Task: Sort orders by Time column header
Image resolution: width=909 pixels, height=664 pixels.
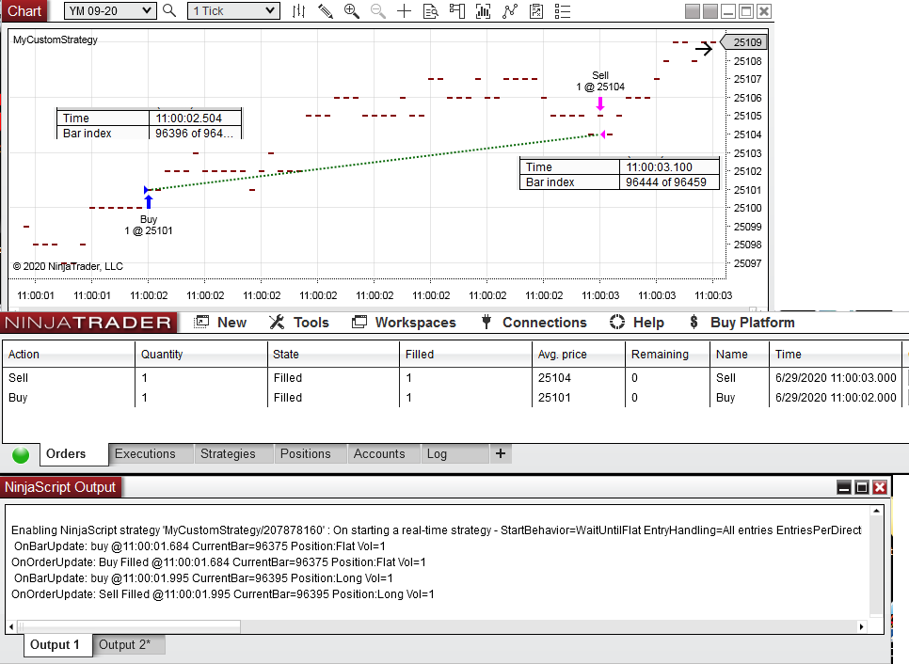Action: coord(836,354)
